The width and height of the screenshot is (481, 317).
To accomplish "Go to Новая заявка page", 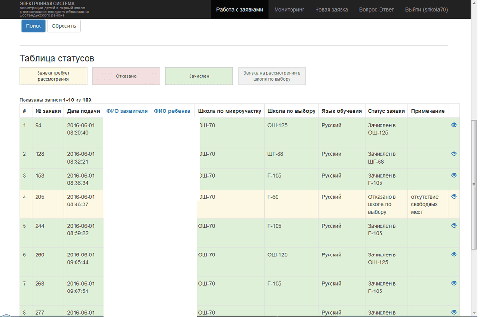I will coord(331,10).
